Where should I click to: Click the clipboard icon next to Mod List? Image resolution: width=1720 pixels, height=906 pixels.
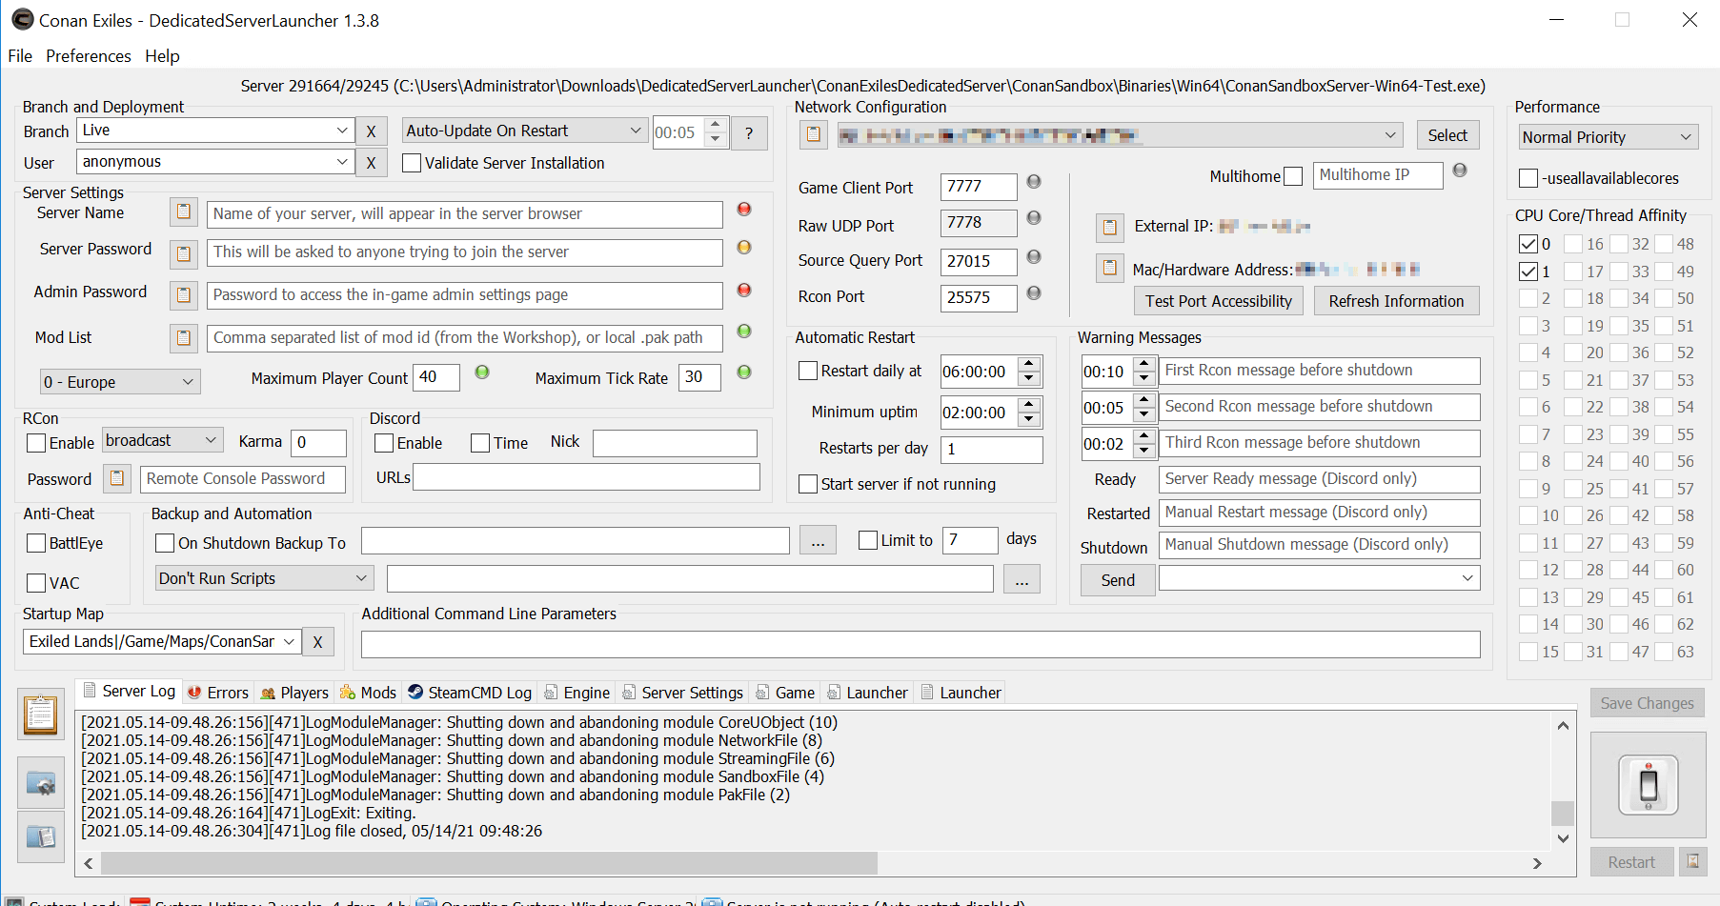tap(184, 337)
